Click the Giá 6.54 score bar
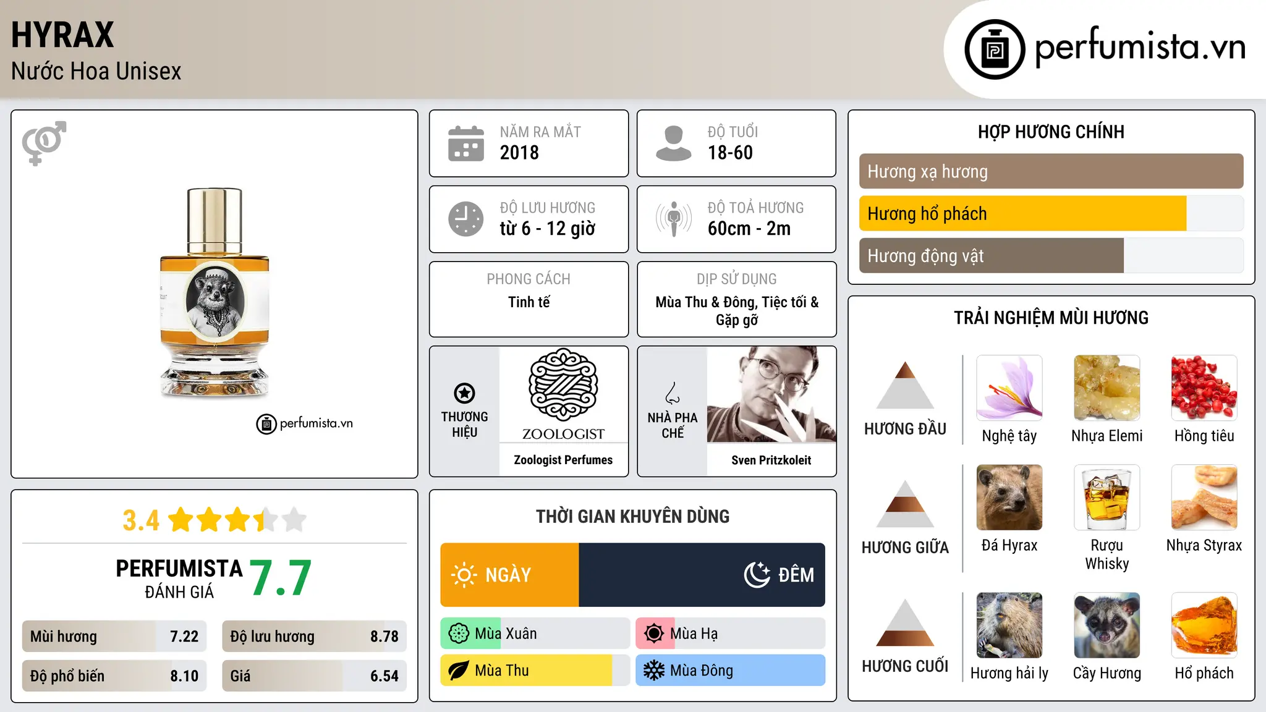 pyautogui.click(x=314, y=676)
